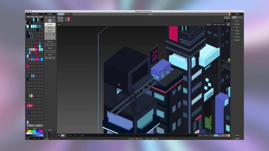Click the undo arrow in Edit panel
Image resolution: width=269 pixels, height=151 pixels.
[235, 18]
